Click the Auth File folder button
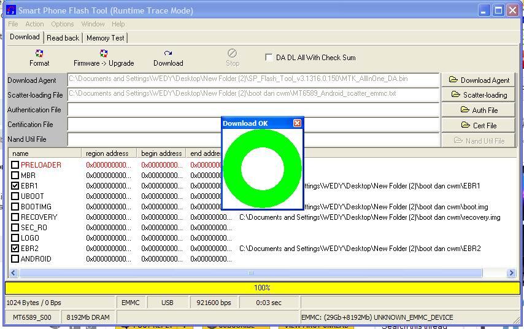524x329 pixels. (479, 110)
